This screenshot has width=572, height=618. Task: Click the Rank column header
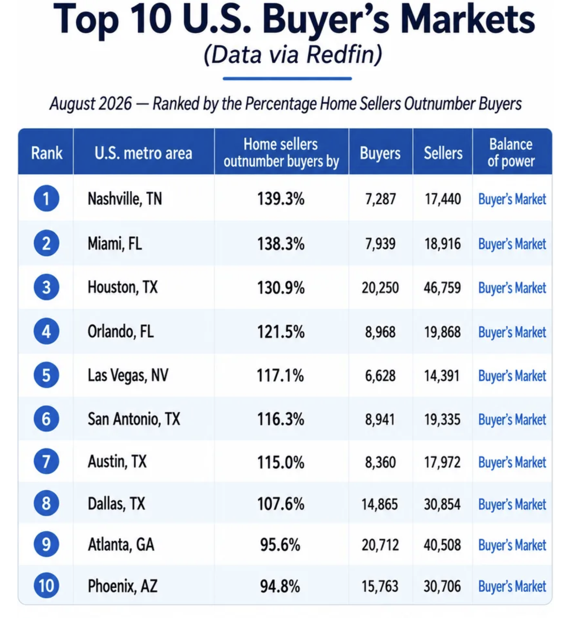pos(46,153)
